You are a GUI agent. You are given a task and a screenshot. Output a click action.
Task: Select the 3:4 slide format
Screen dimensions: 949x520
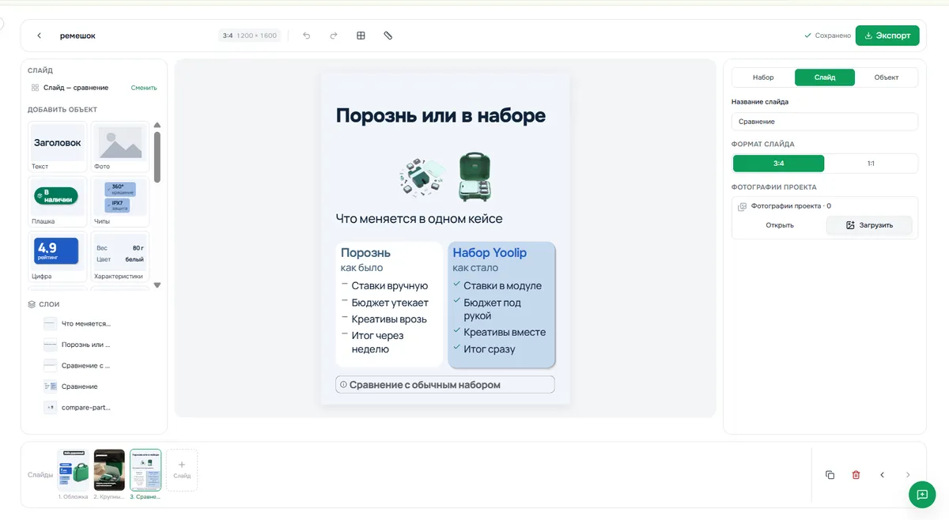tap(778, 164)
